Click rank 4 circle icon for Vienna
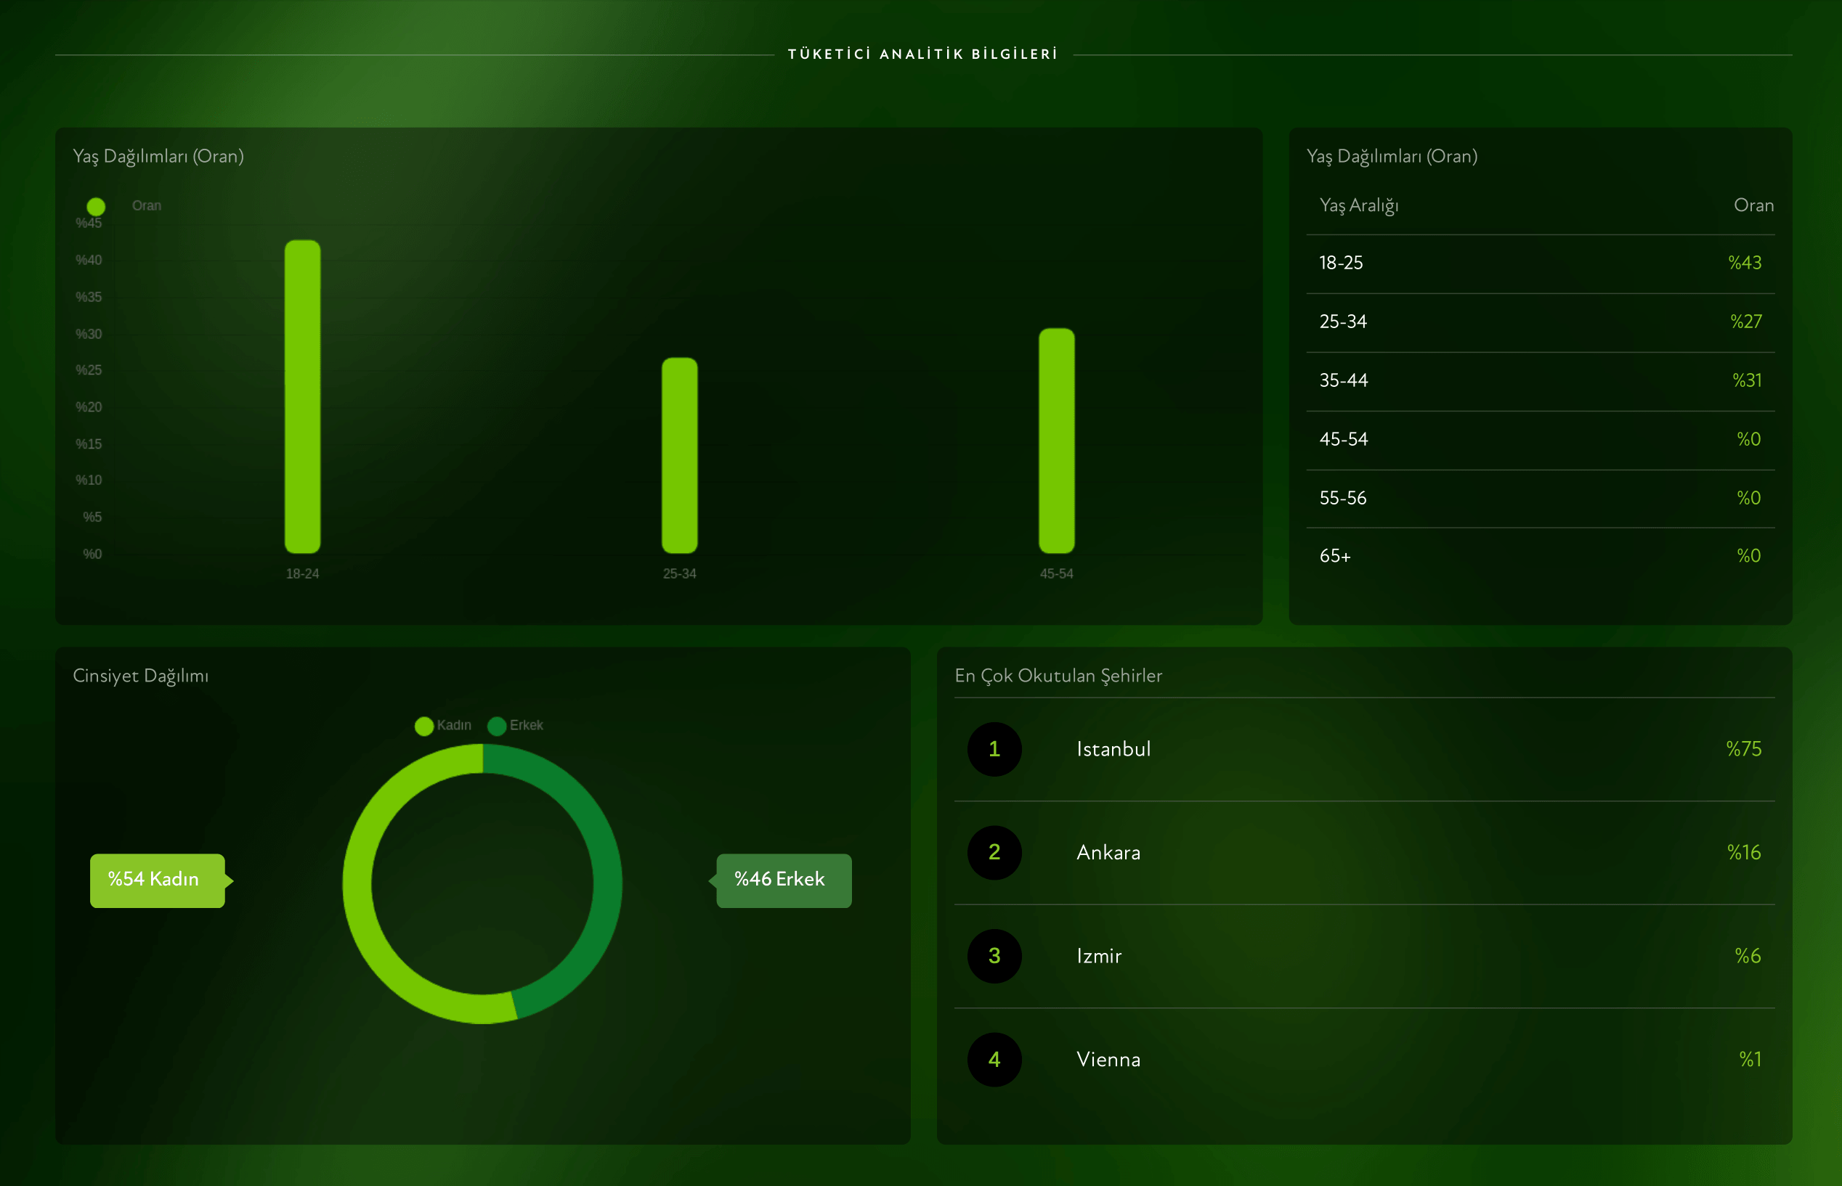1842x1186 pixels. pos(994,1059)
